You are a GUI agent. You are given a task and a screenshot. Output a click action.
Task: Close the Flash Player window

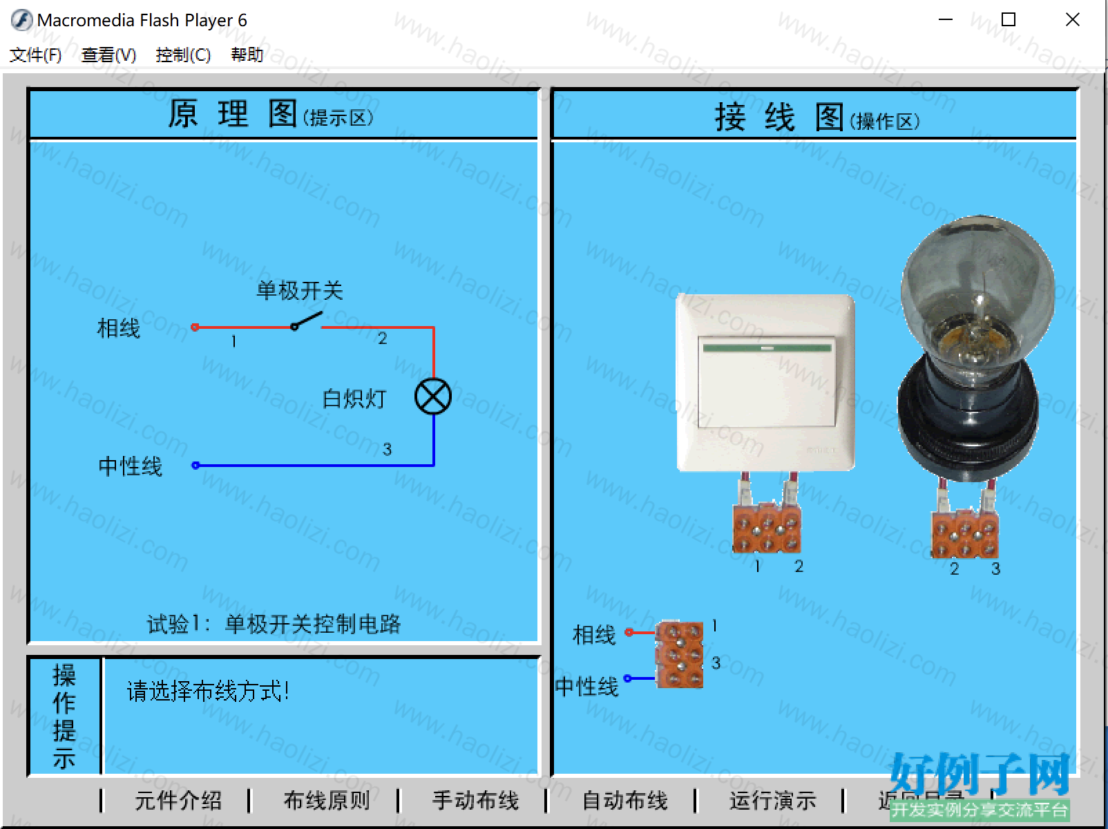(x=1072, y=19)
